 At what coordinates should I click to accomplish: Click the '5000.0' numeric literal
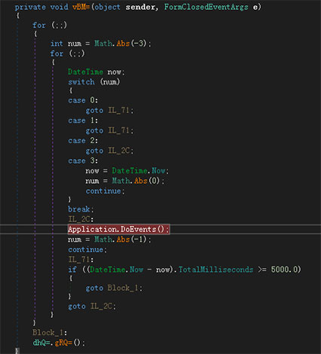tap(284, 270)
